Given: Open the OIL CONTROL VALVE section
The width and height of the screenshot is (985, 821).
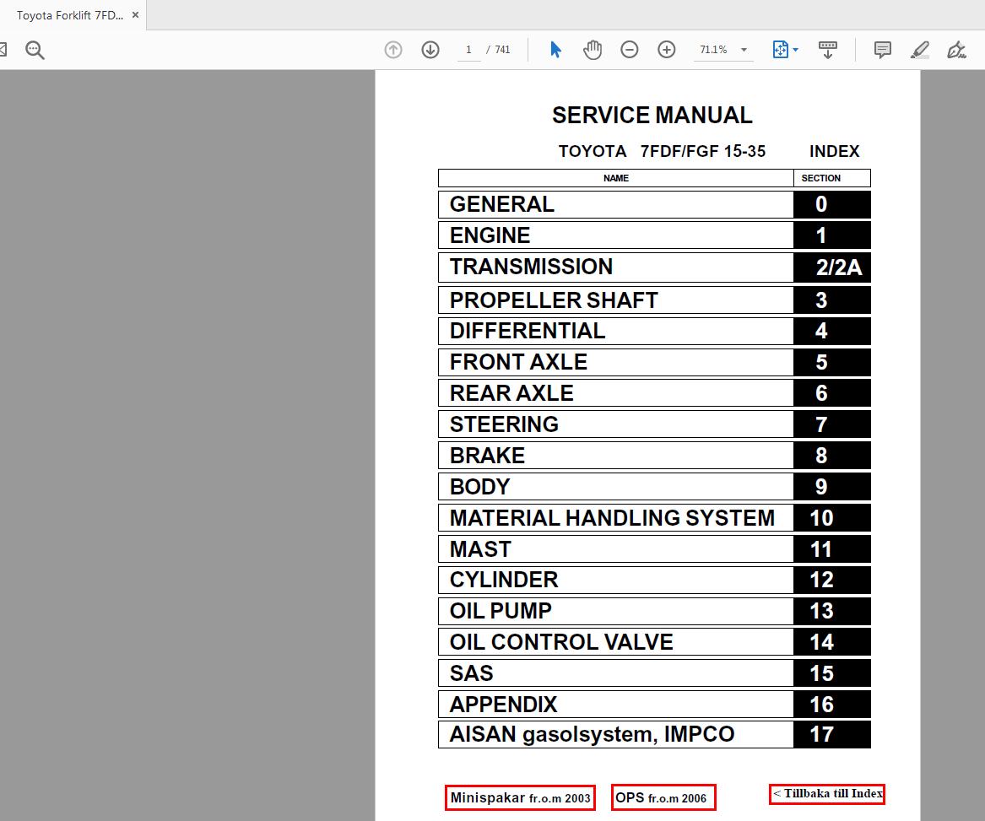Looking at the screenshot, I should (615, 642).
